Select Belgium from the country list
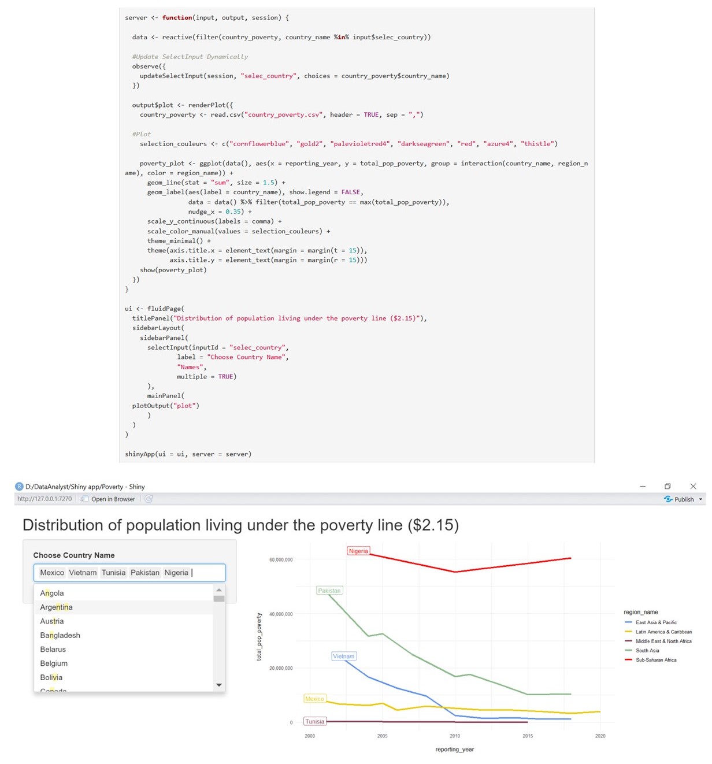712x764 pixels. 54,663
